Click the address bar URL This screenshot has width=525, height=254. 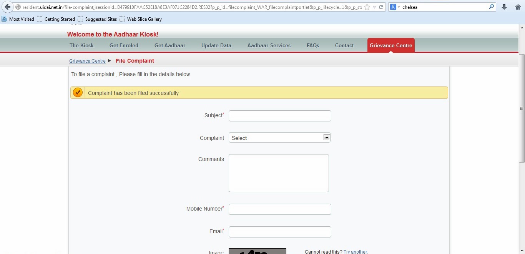(x=192, y=7)
